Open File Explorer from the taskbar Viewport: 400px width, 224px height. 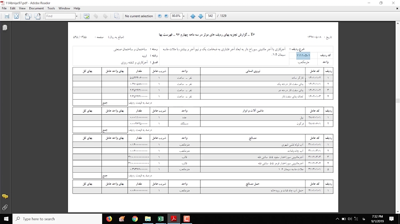coord(148,219)
